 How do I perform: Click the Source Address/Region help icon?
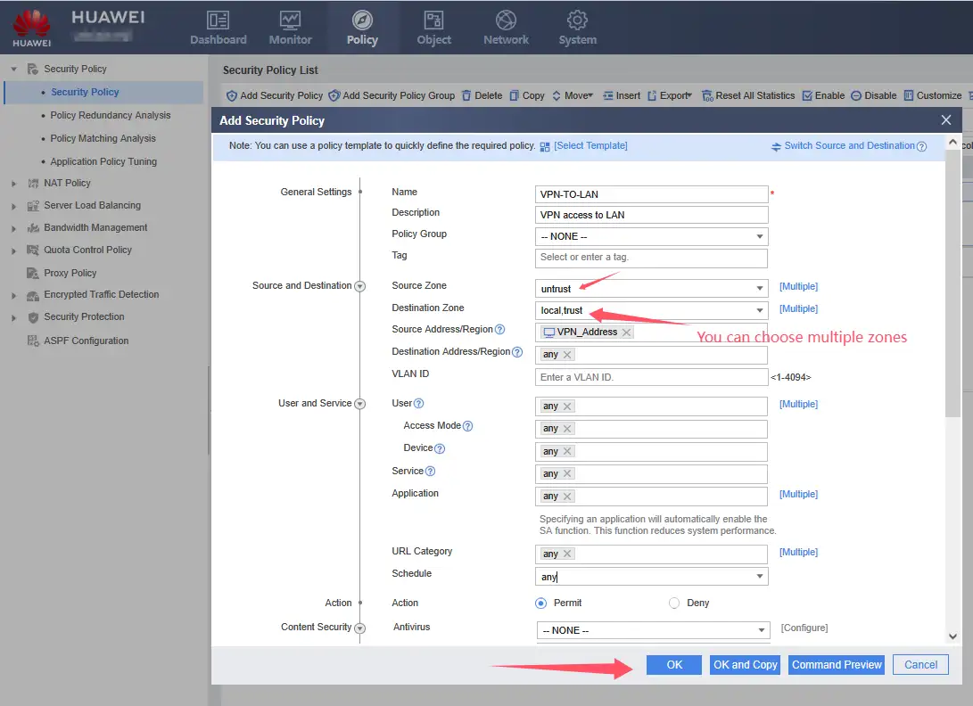click(x=499, y=330)
